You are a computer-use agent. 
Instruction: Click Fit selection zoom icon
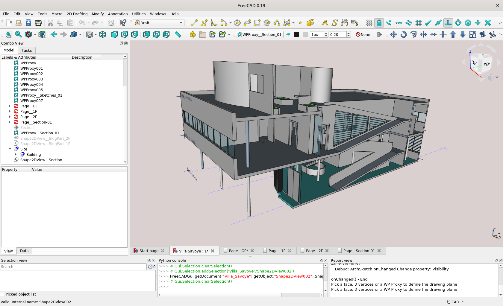[19, 34]
